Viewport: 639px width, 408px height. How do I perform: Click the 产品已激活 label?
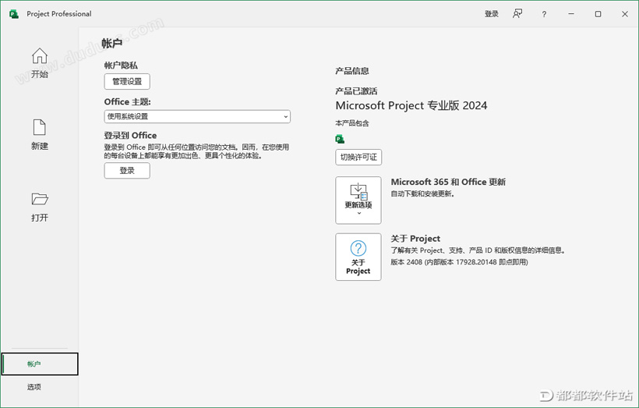tap(357, 91)
